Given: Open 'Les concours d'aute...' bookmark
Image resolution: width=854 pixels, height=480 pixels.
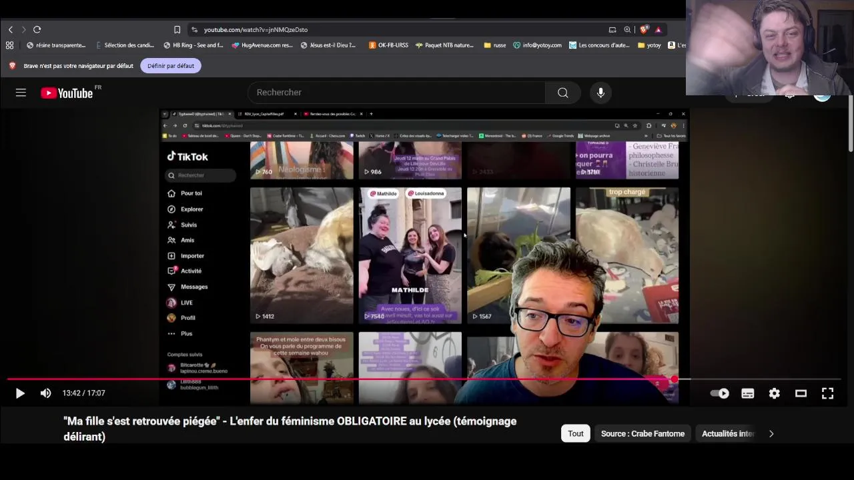Looking at the screenshot, I should click(599, 45).
